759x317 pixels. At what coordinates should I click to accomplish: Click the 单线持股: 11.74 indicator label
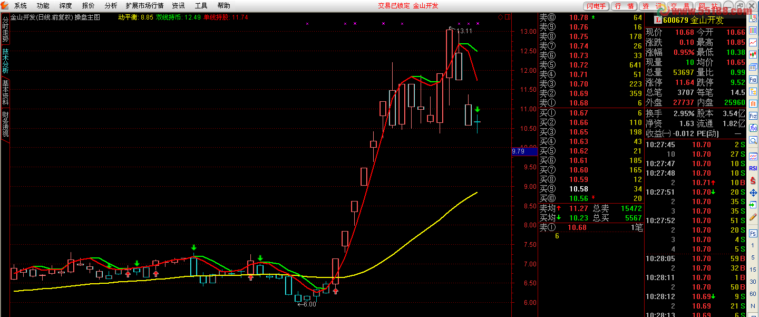click(x=226, y=17)
